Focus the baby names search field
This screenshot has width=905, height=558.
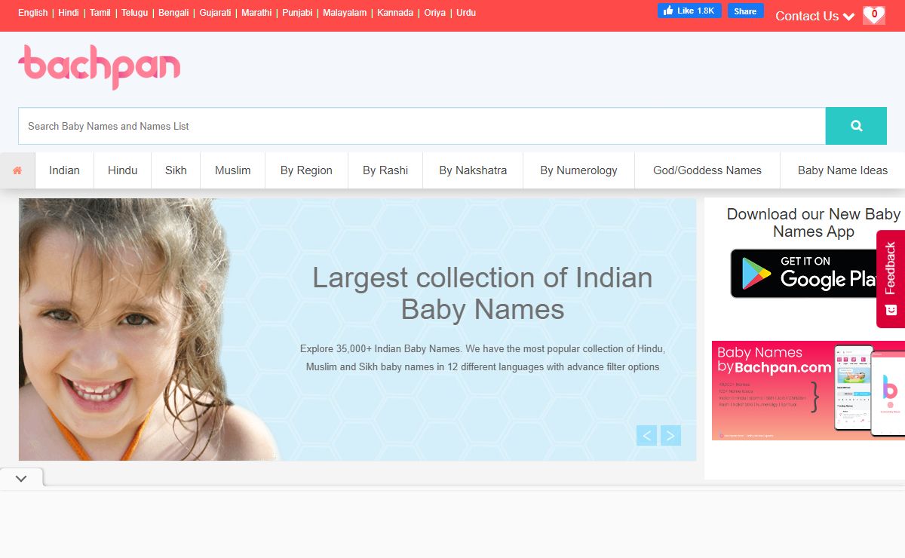pyautogui.click(x=422, y=126)
